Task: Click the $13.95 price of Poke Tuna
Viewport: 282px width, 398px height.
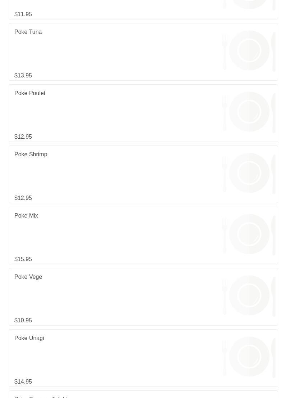Action: [23, 76]
